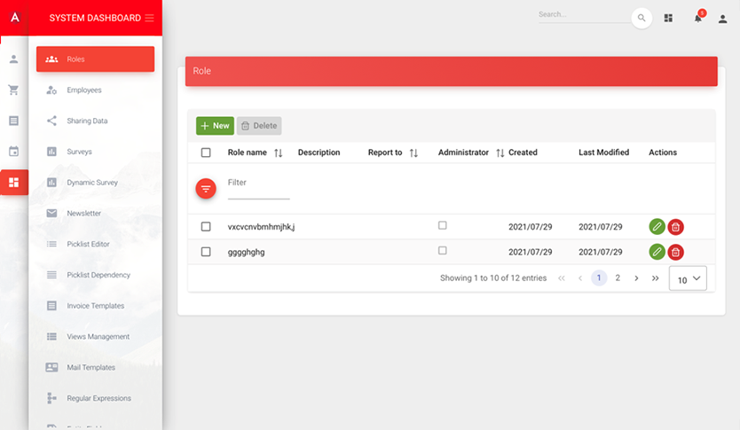
Task: Sort by Report to column arrows
Action: coord(413,153)
